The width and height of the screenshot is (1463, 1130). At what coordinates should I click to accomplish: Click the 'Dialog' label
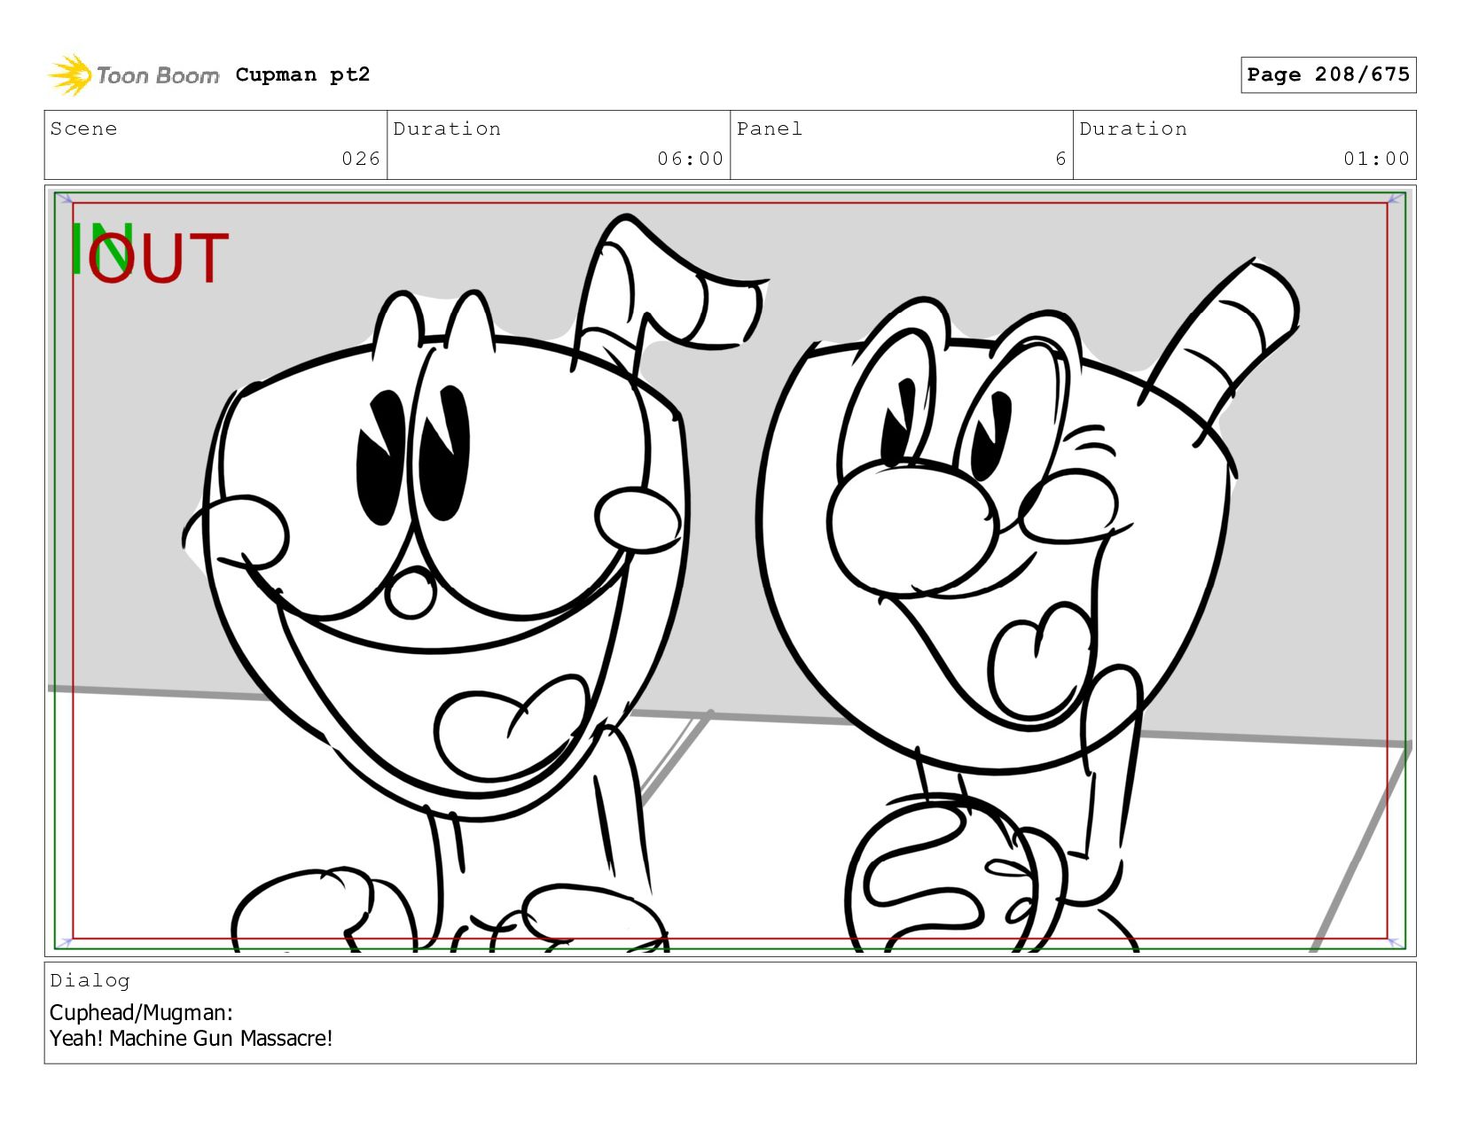coord(90,980)
